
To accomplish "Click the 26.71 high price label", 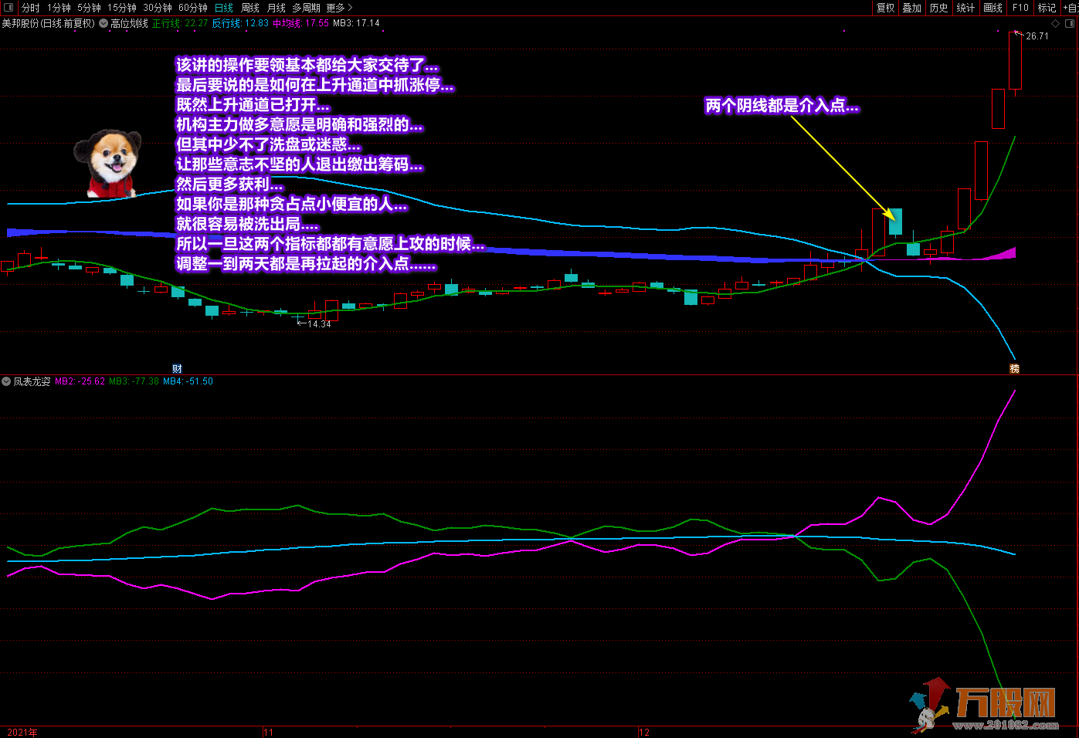I will (1037, 36).
